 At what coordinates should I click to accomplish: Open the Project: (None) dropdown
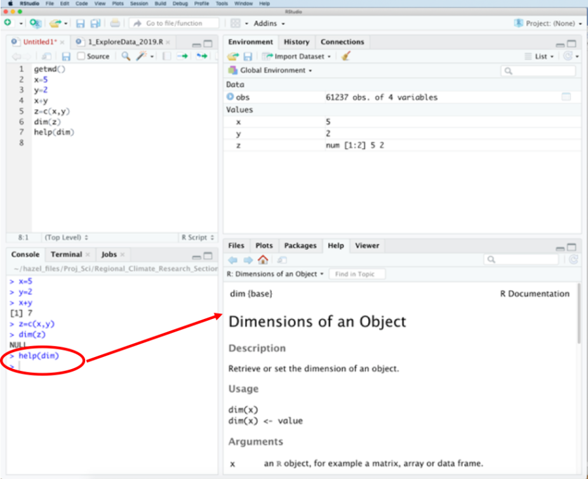[x=548, y=24]
